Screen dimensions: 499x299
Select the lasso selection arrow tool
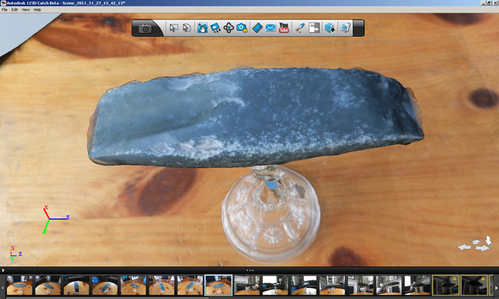[187, 28]
